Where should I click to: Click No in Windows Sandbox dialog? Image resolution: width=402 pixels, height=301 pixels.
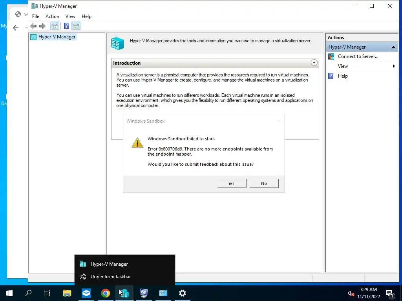264,183
